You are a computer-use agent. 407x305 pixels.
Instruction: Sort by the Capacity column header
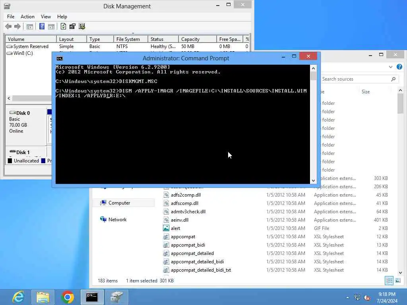tap(197, 39)
